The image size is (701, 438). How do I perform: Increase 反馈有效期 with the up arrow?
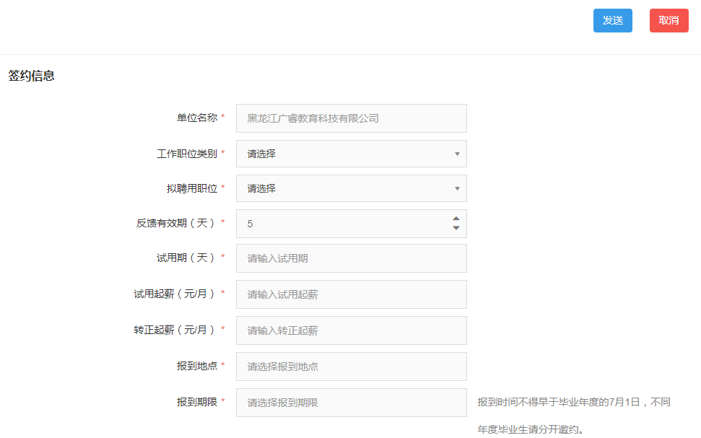pyautogui.click(x=456, y=219)
